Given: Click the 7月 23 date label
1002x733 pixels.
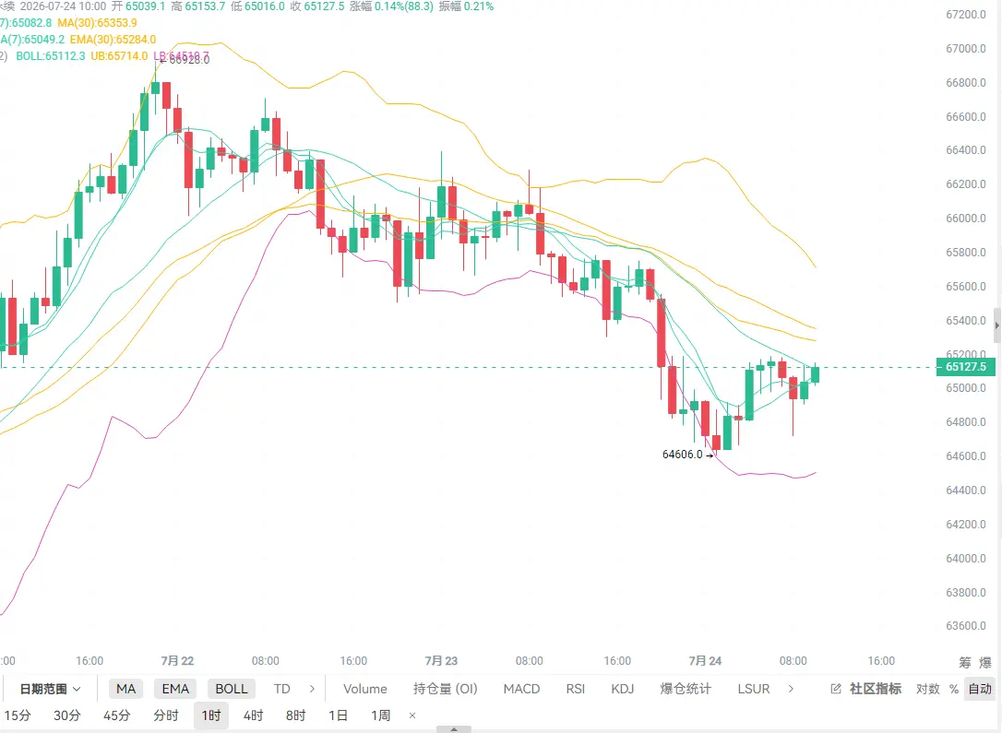Looking at the screenshot, I should point(441,661).
